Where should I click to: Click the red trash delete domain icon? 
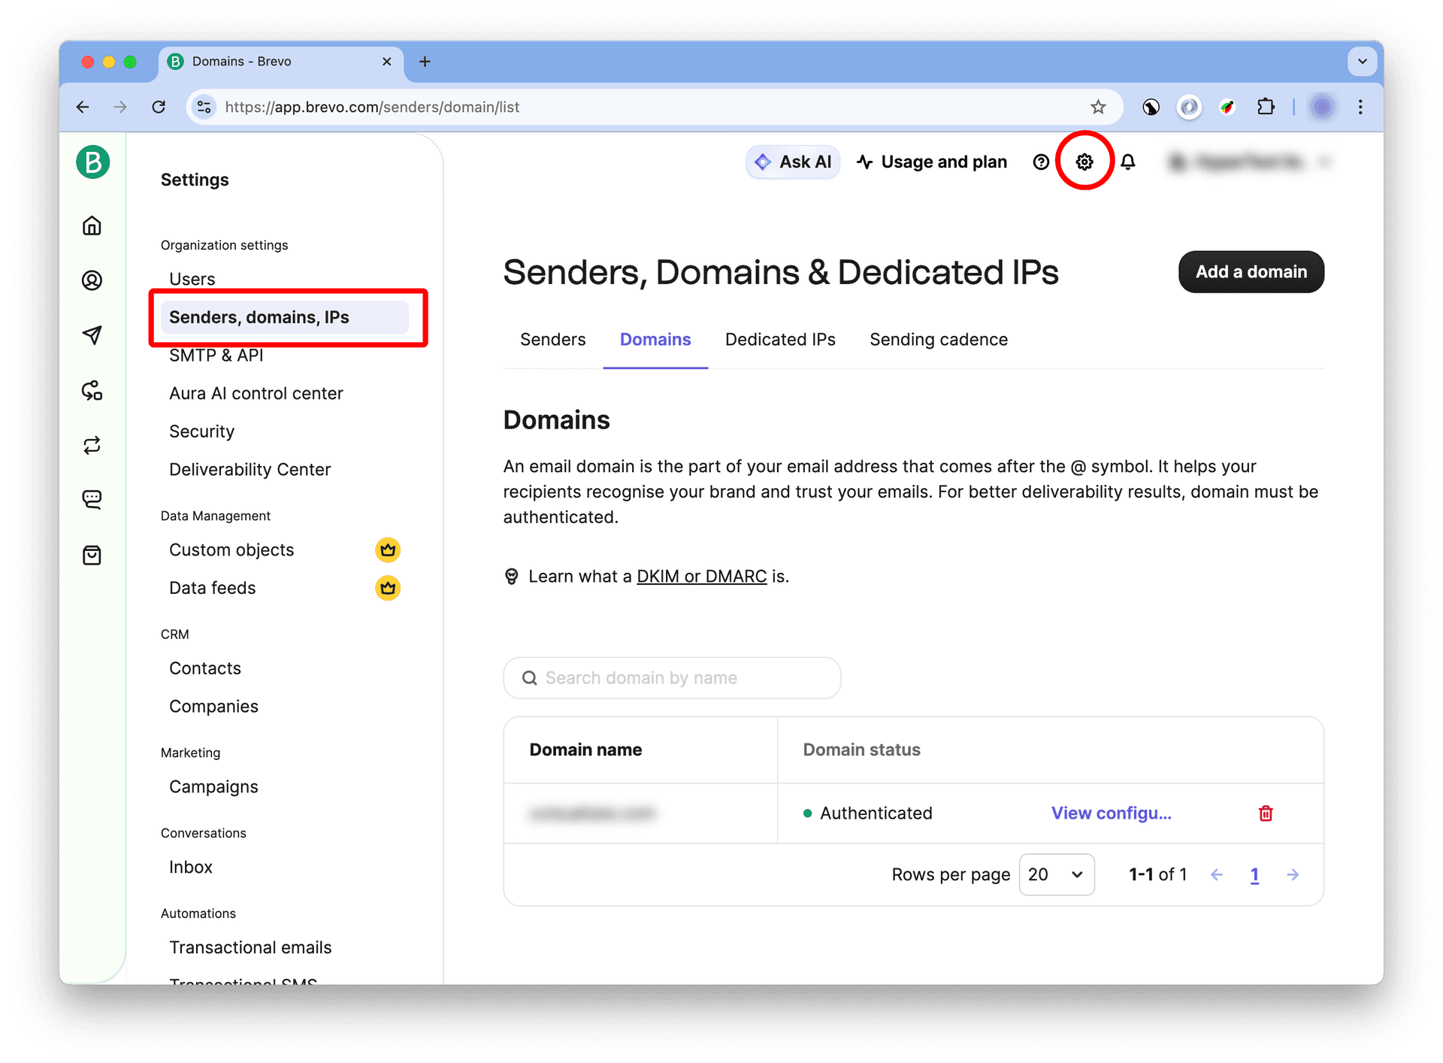click(1266, 813)
